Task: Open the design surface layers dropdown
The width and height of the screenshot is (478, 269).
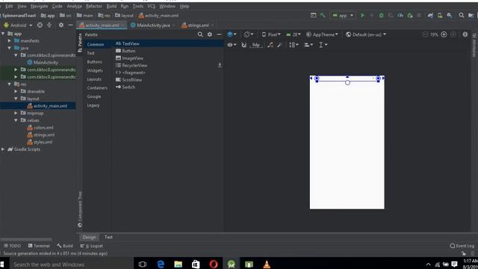Action: coord(232,34)
